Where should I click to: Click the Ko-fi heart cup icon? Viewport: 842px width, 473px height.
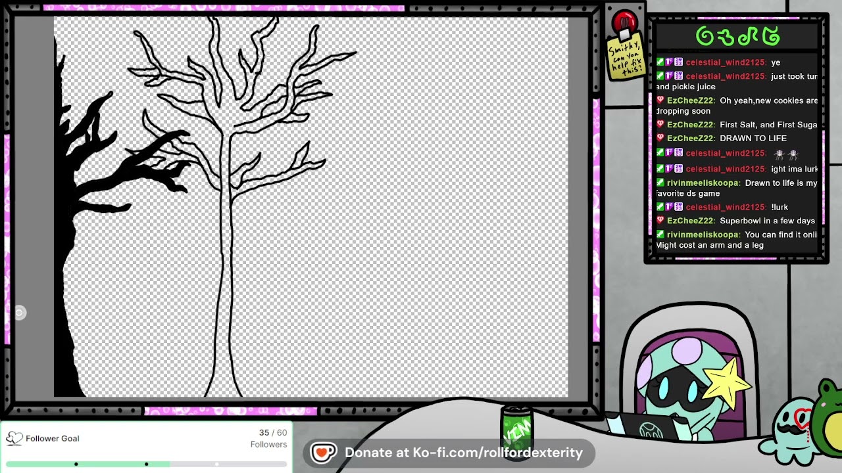(x=324, y=453)
